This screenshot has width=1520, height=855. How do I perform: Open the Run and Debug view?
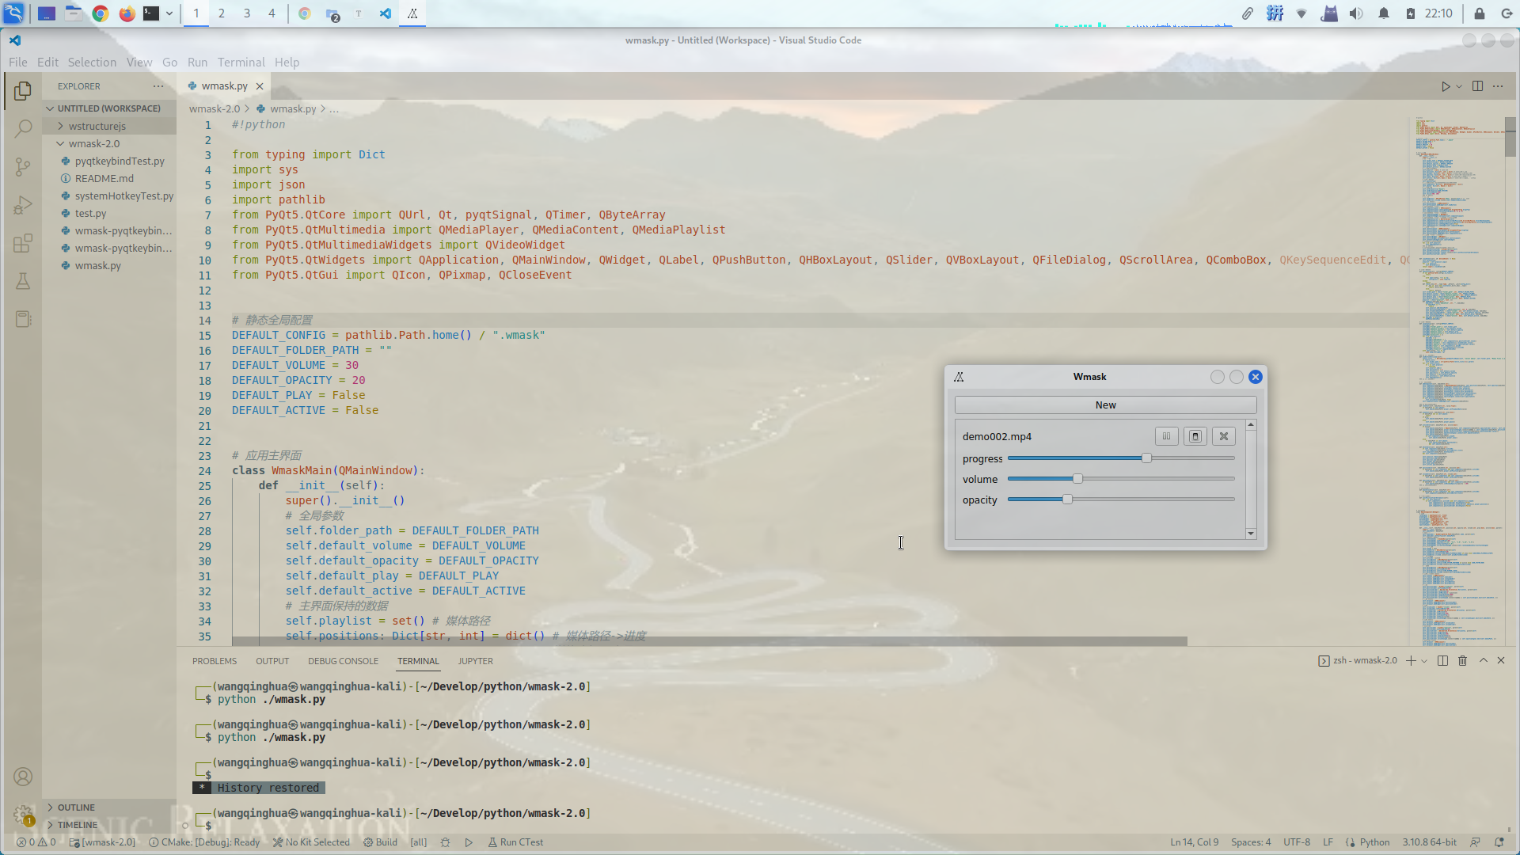(x=23, y=205)
